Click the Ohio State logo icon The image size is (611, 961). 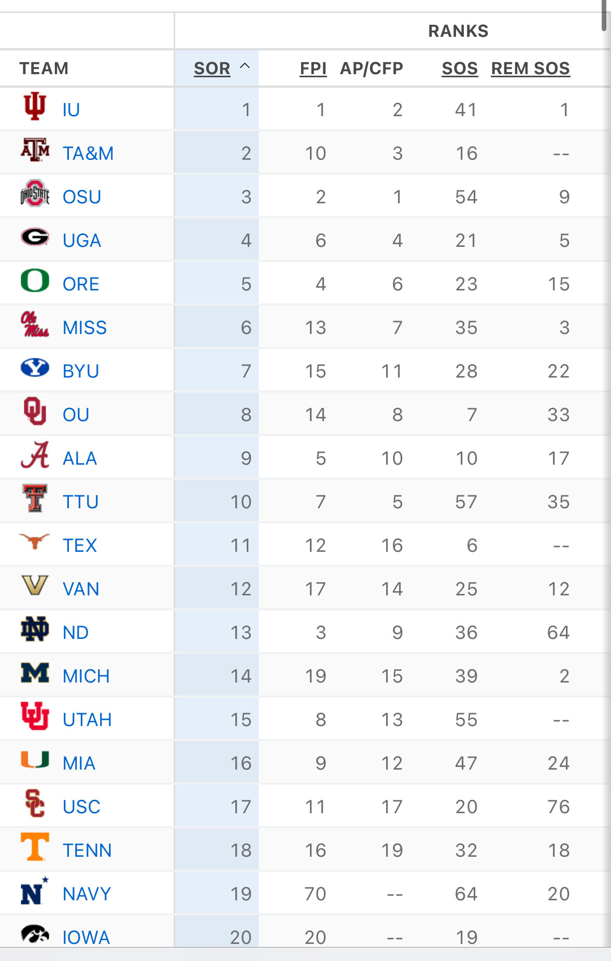35,194
